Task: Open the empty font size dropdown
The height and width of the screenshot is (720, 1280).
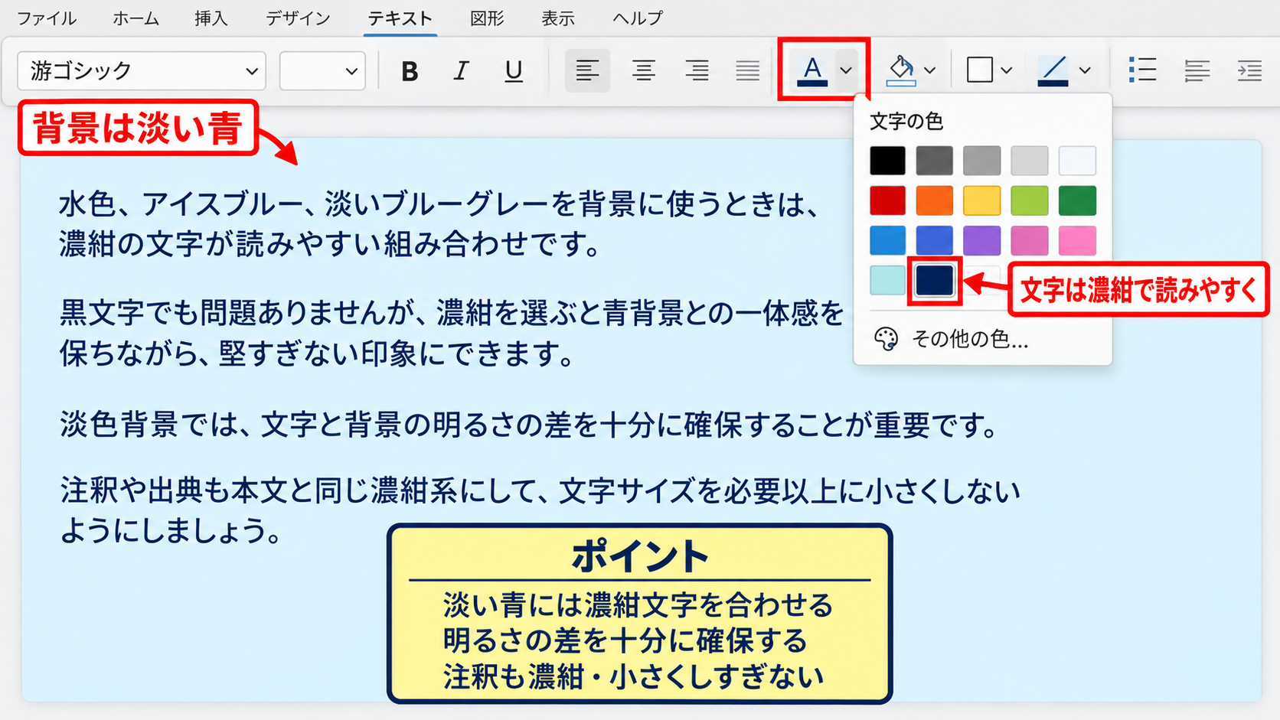Action: click(322, 71)
